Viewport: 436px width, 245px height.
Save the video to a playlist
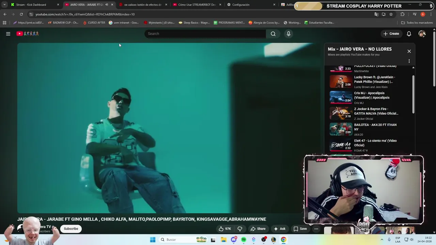click(300, 229)
